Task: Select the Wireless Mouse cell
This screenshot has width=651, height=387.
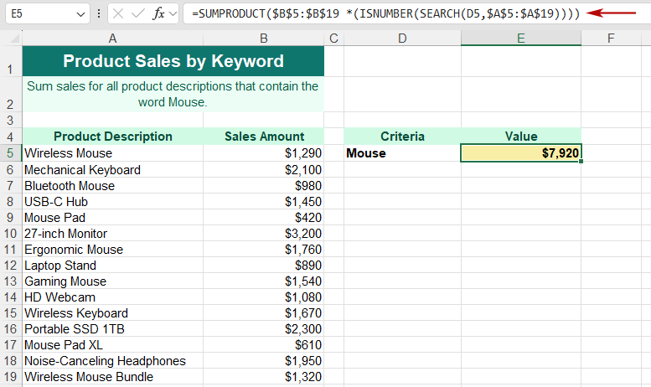Action: pyautogui.click(x=112, y=153)
